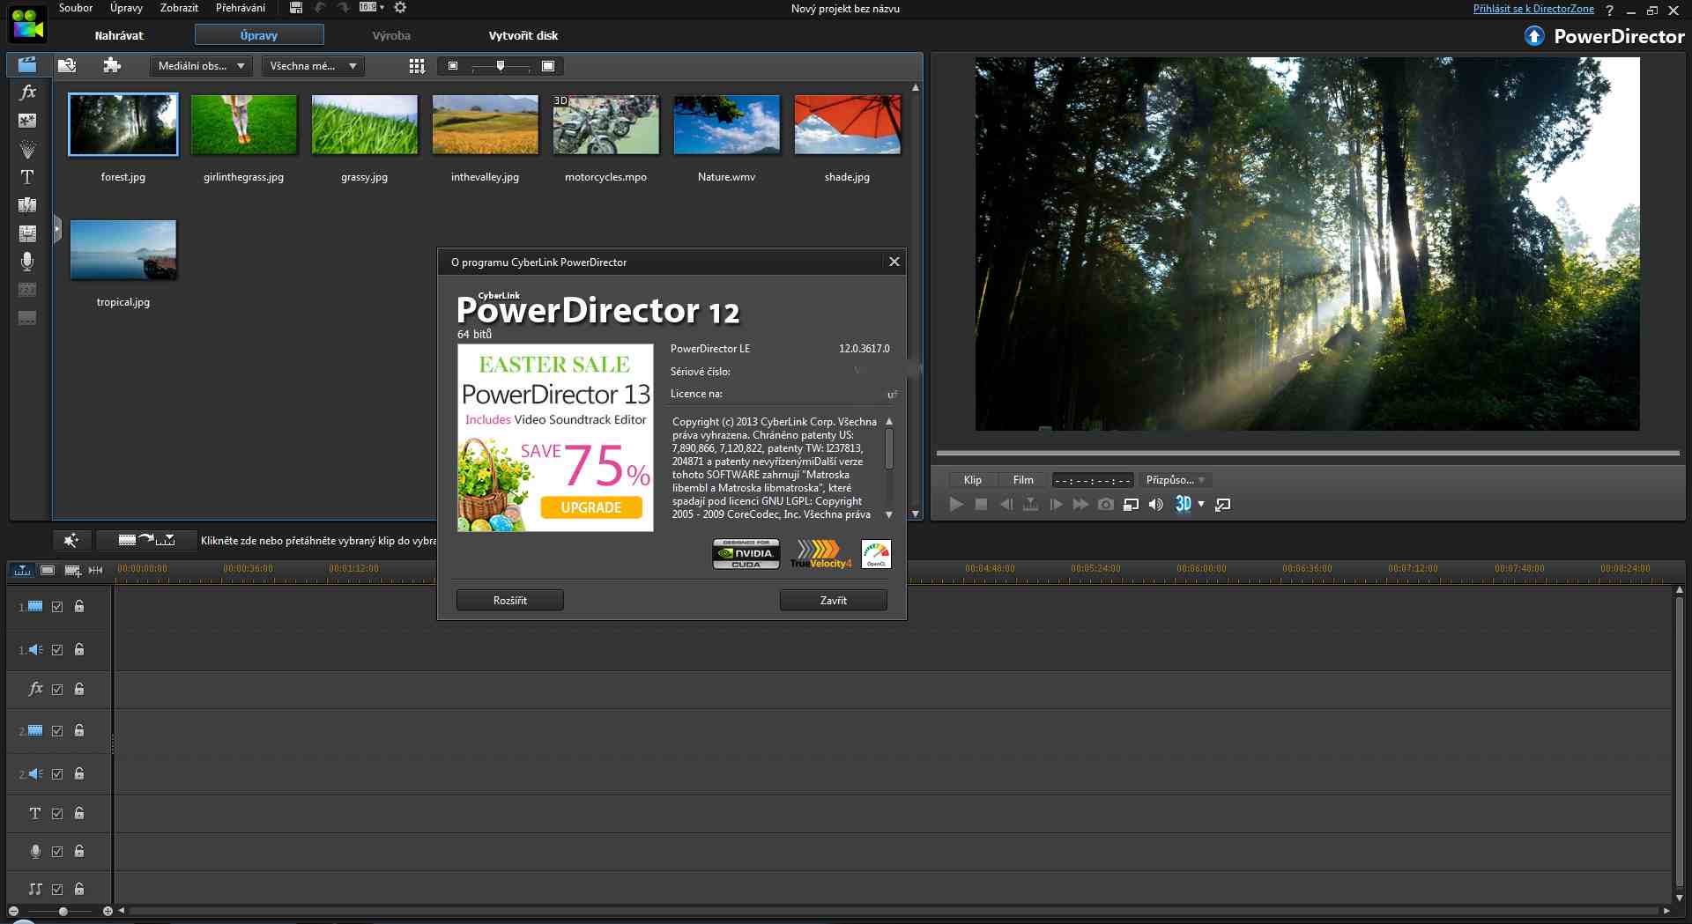Screen dimensions: 1692x924
Task: Click the undock preview window icon
Action: pos(1223,505)
